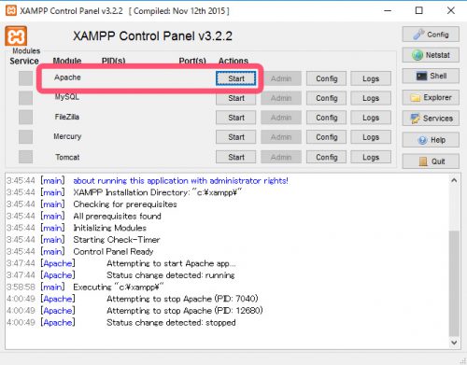Open Explorer with the folder icon
Screen dimensions: 467x365
tap(431, 98)
